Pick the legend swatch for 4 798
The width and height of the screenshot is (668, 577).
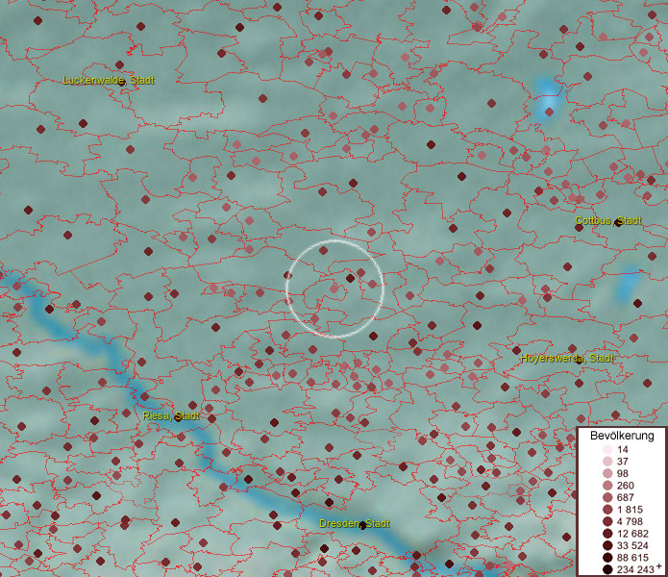point(607,521)
